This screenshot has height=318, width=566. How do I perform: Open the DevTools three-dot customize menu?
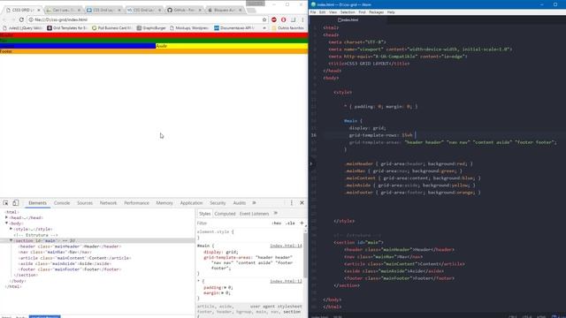(292, 203)
